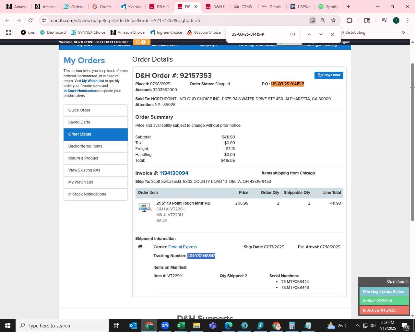This screenshot has width=415, height=332.
Task: Open the Extensions puzzle icon
Action: [350, 20]
